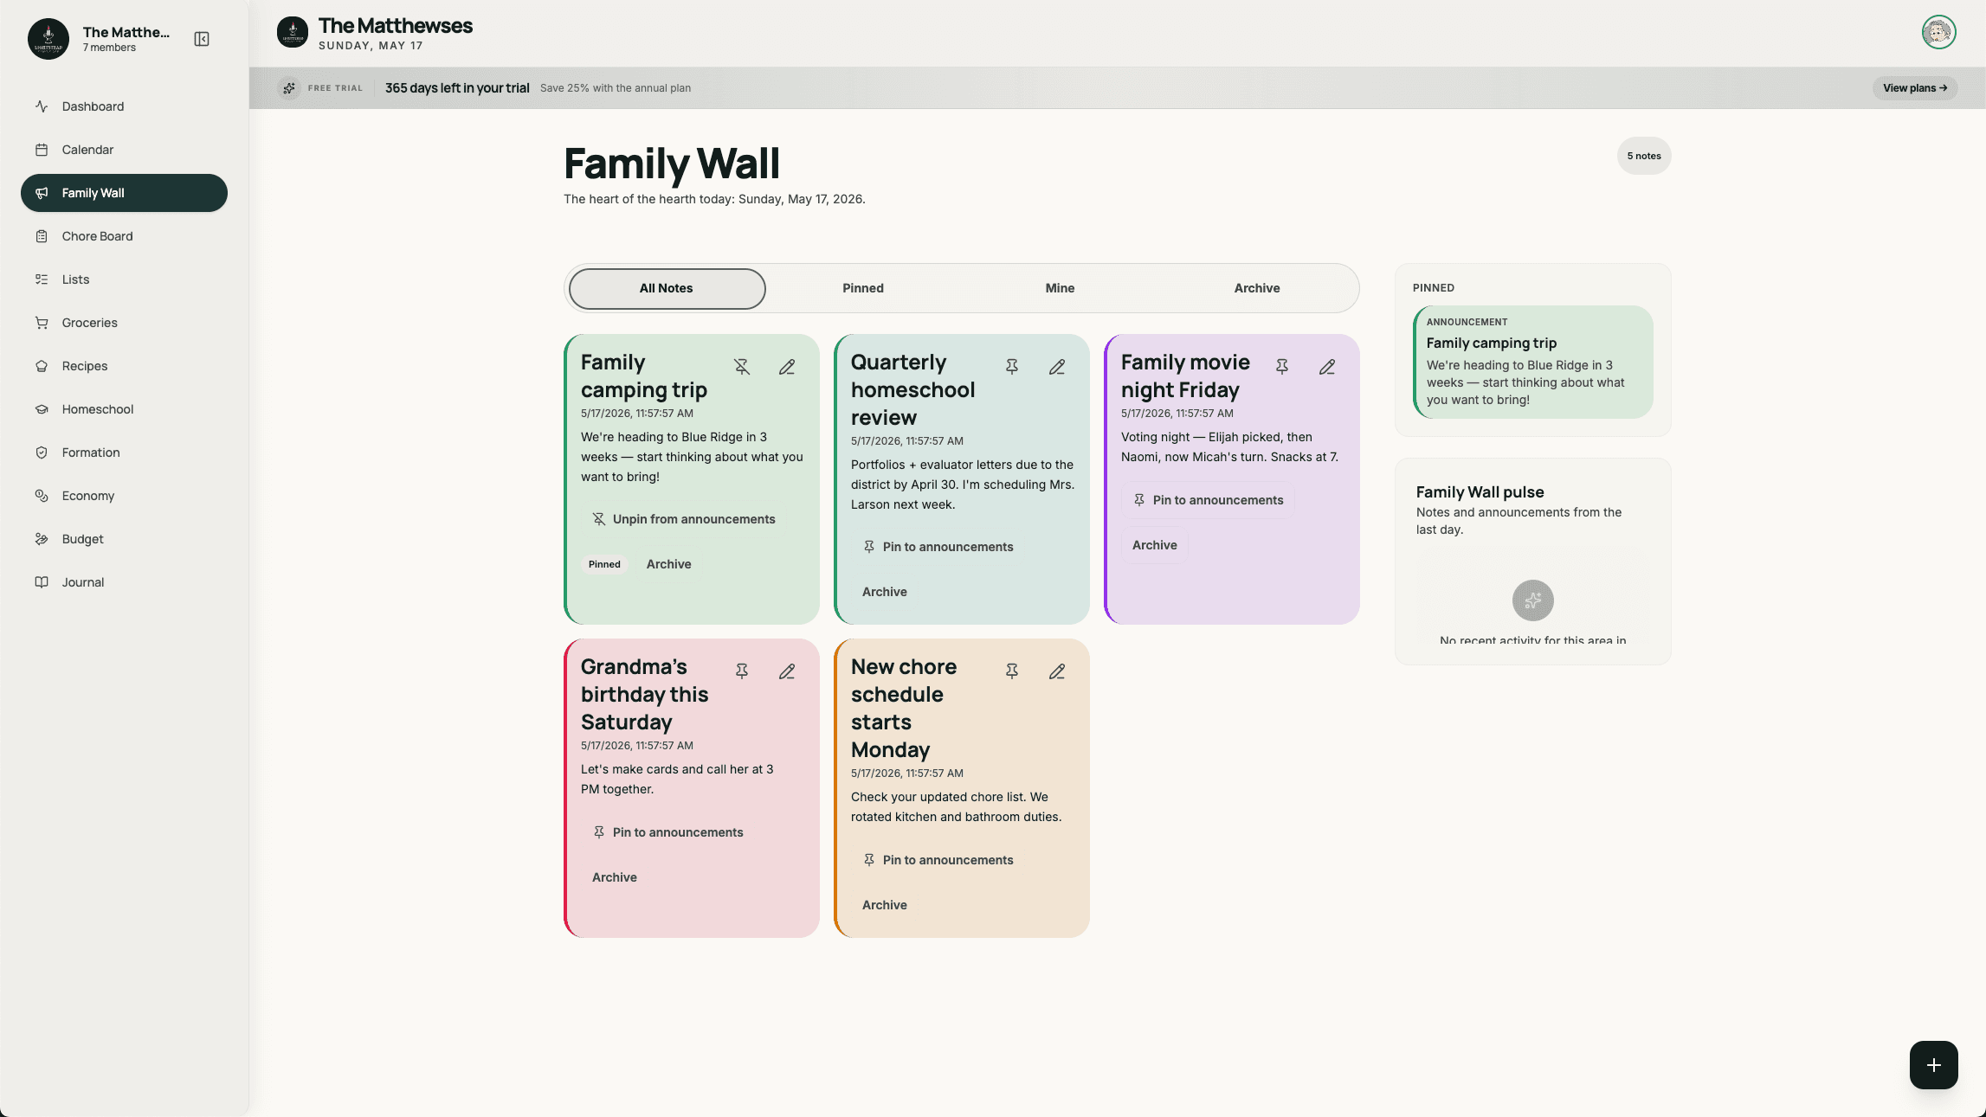Toggle pin icon on New chore schedule card
Screen dimensions: 1986x1117
point(1012,671)
